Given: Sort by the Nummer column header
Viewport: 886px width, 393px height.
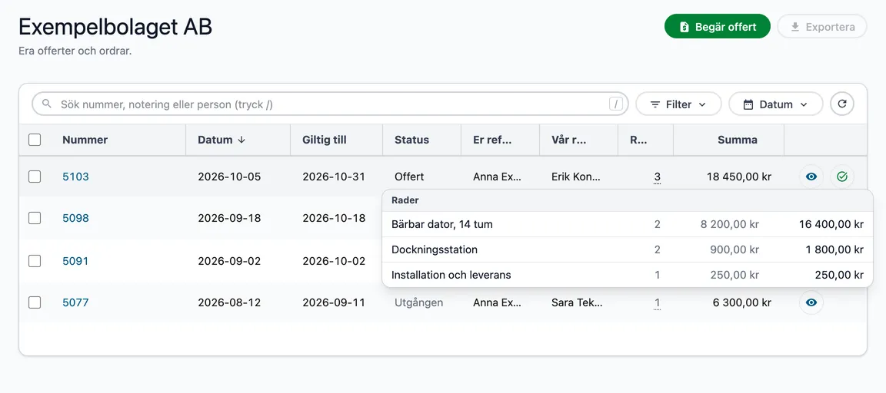Looking at the screenshot, I should (x=85, y=140).
